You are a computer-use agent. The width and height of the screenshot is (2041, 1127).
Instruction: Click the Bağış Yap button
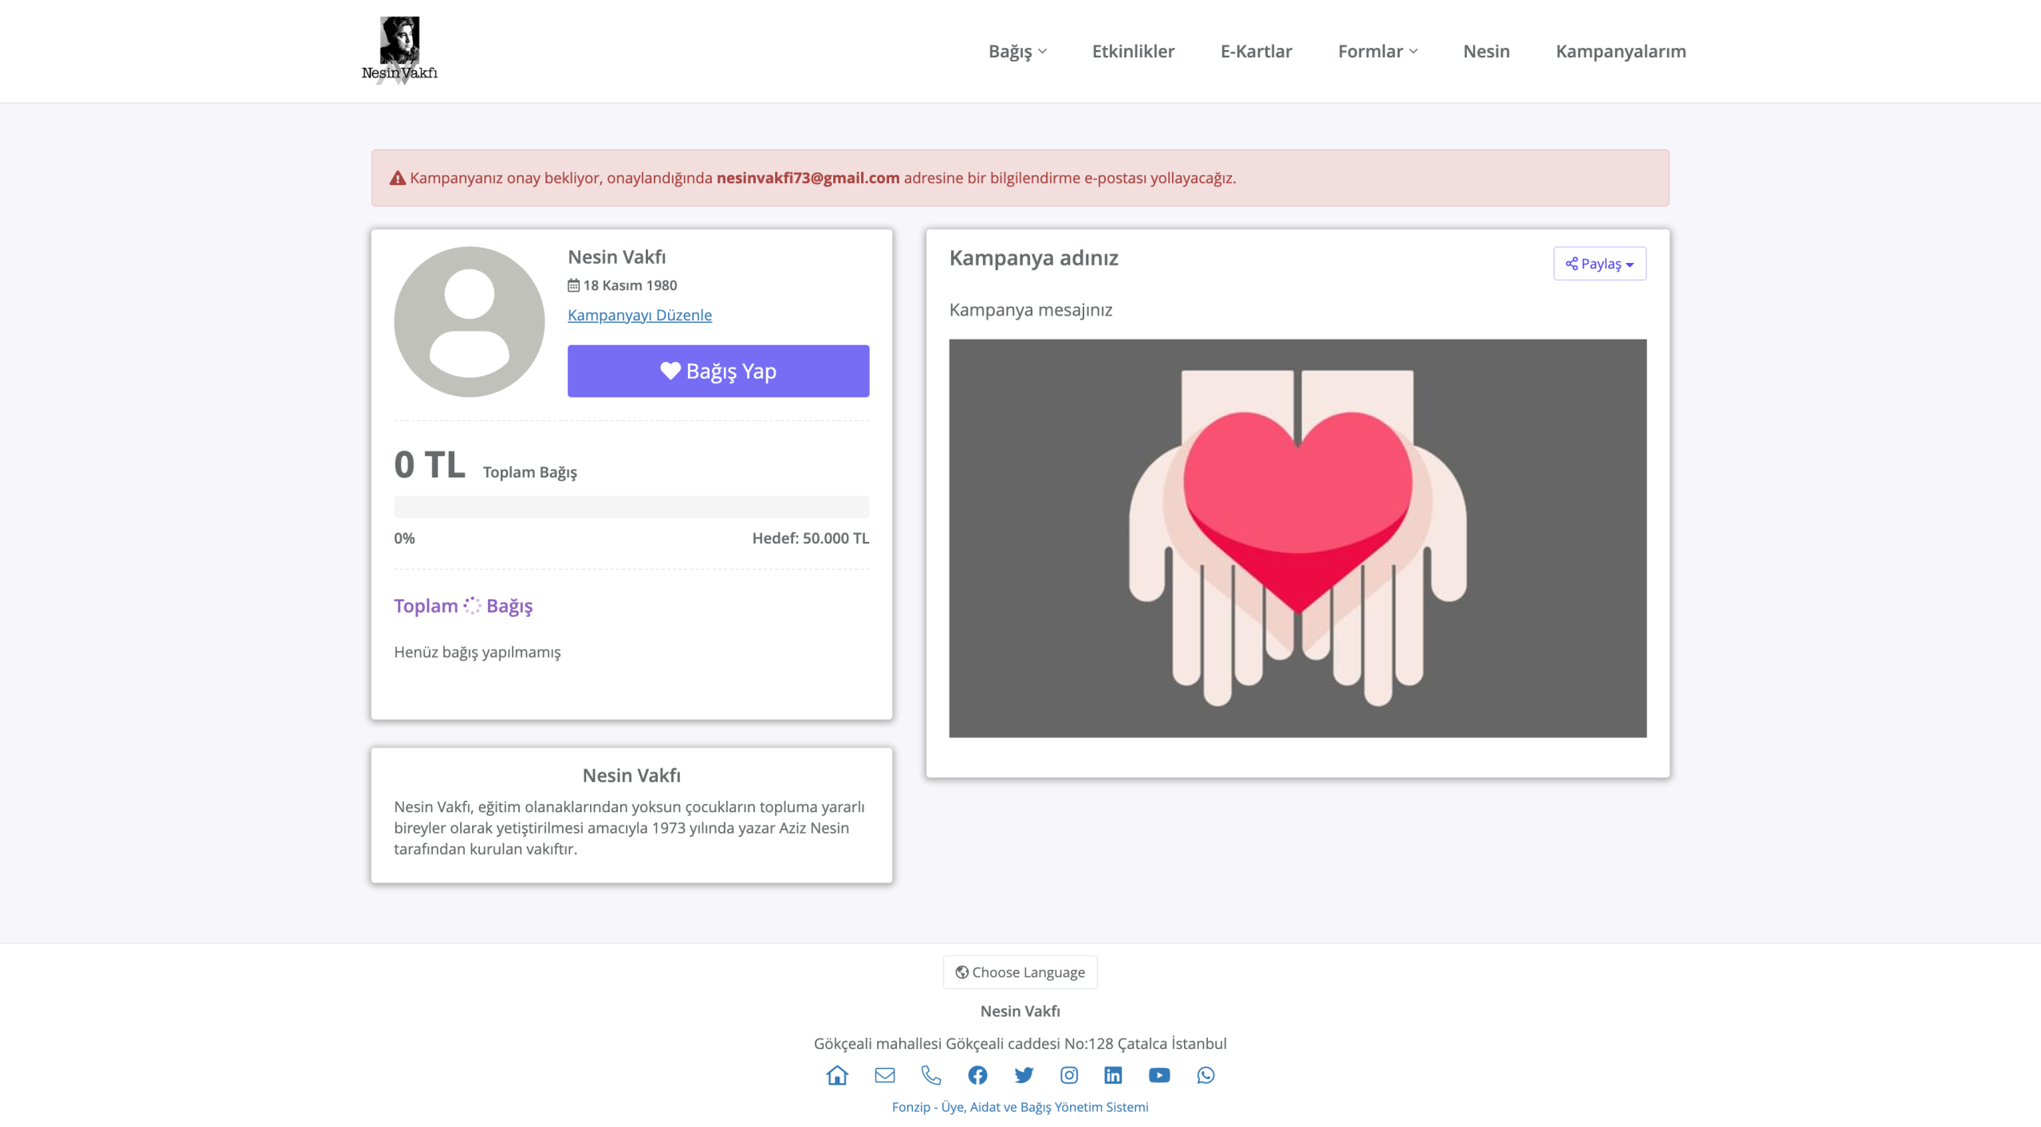(718, 371)
